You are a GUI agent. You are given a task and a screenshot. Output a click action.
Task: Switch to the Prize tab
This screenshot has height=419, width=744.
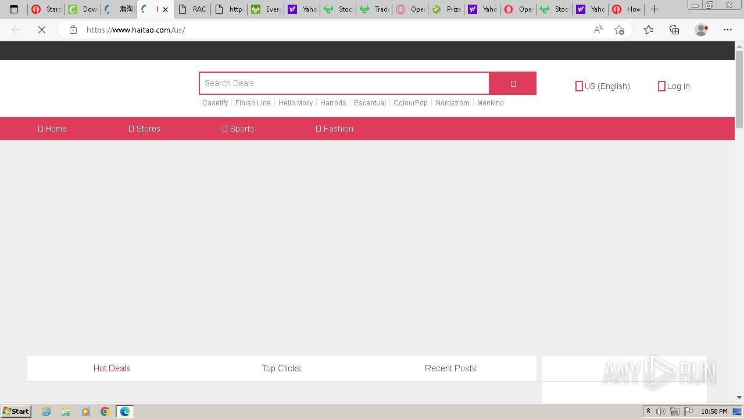tap(446, 9)
